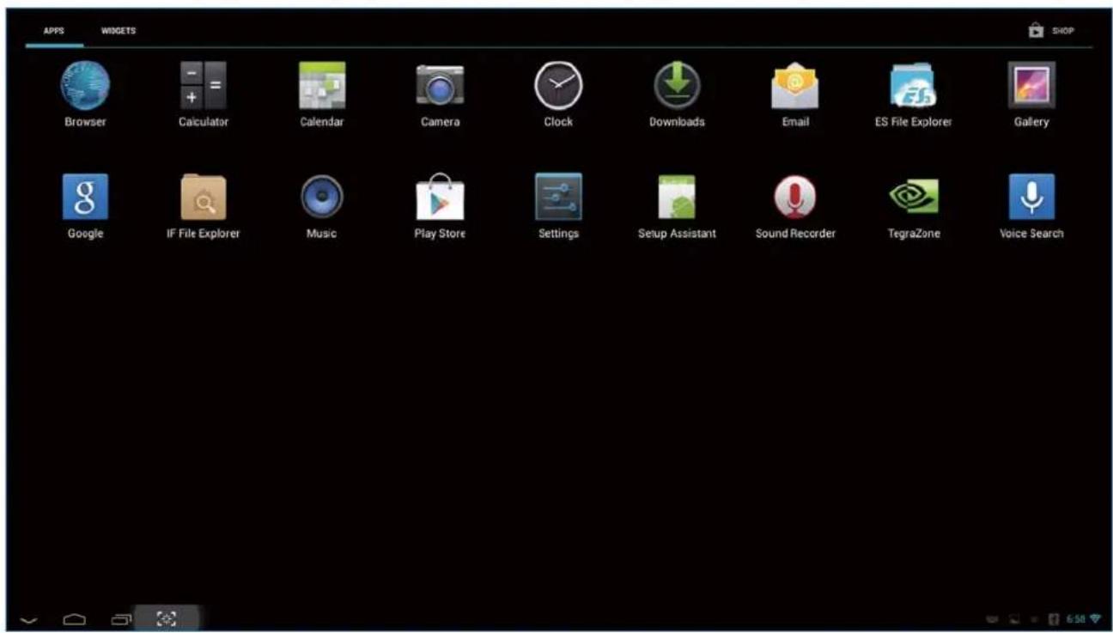Tap the back navigation button

pos(28,619)
